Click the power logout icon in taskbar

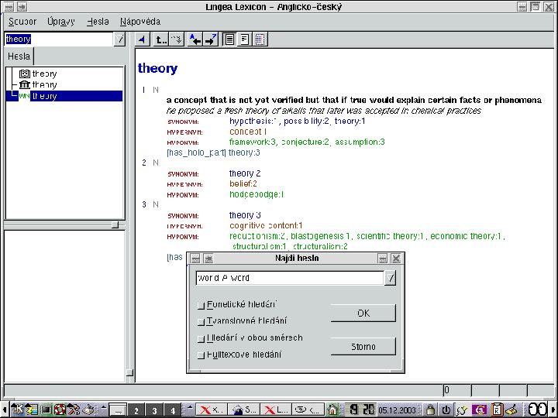(446, 409)
